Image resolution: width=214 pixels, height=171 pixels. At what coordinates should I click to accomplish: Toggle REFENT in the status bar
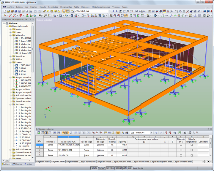(118, 168)
